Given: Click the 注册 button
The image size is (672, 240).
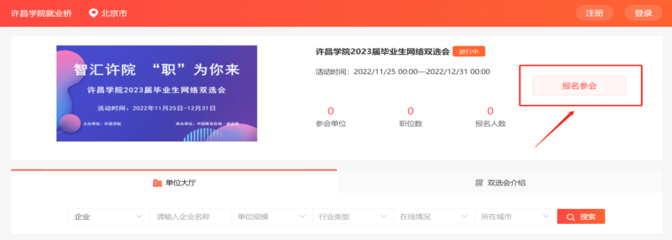Looking at the screenshot, I should [x=594, y=13].
